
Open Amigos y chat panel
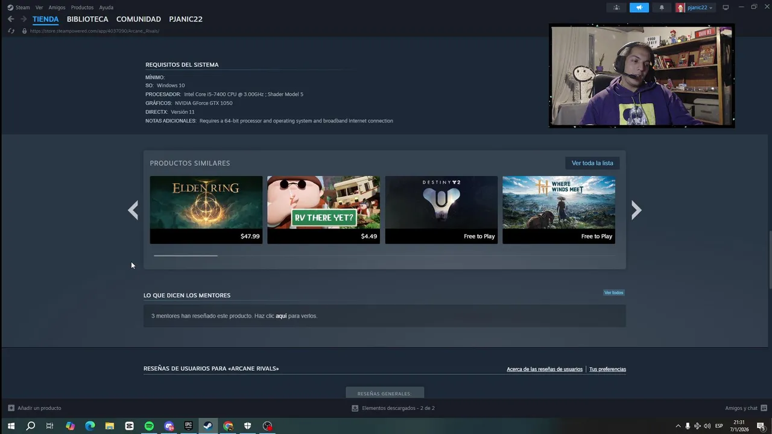point(746,408)
